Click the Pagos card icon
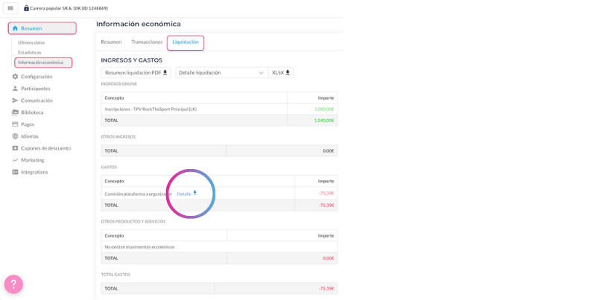This screenshot has height=300, width=596. [x=15, y=124]
